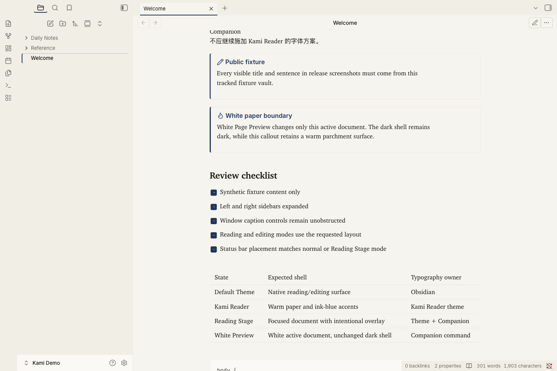Image resolution: width=557 pixels, height=371 pixels.
Task: Open command palette ribbon icon
Action: click(9, 85)
